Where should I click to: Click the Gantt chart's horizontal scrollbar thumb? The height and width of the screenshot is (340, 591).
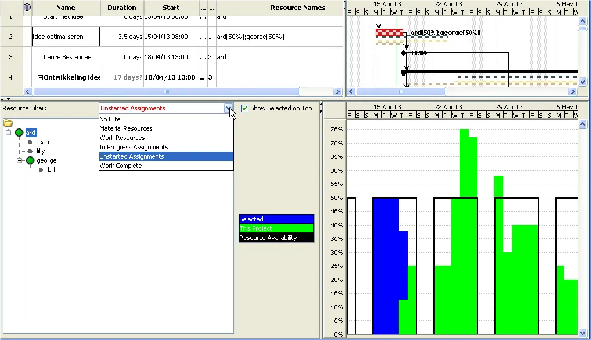401,91
